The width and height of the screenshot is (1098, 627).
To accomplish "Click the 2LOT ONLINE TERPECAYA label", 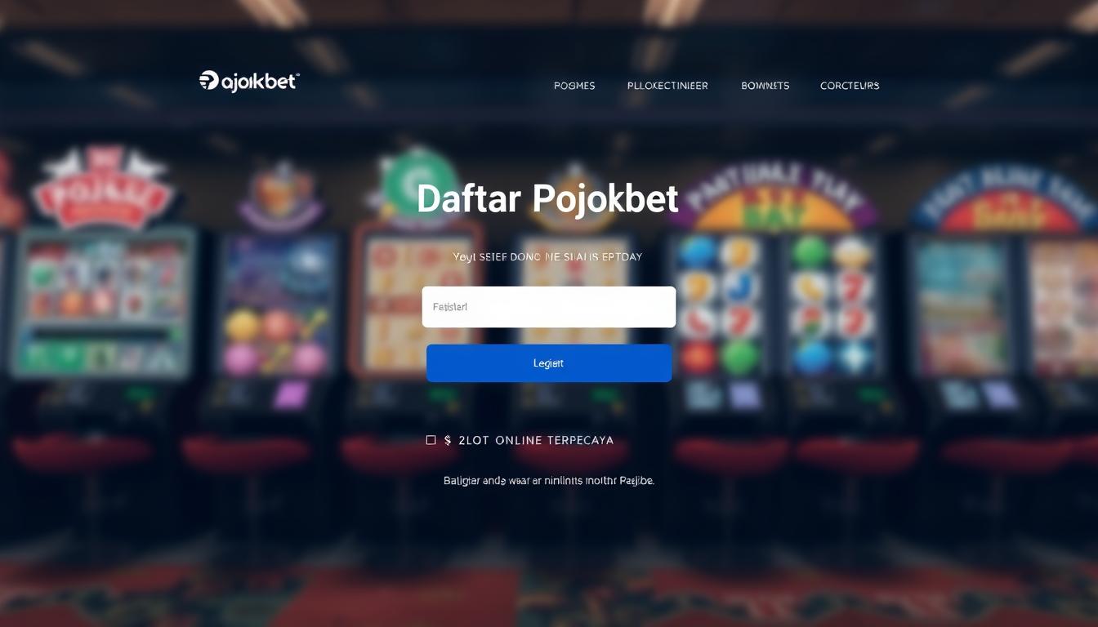I will pos(536,440).
